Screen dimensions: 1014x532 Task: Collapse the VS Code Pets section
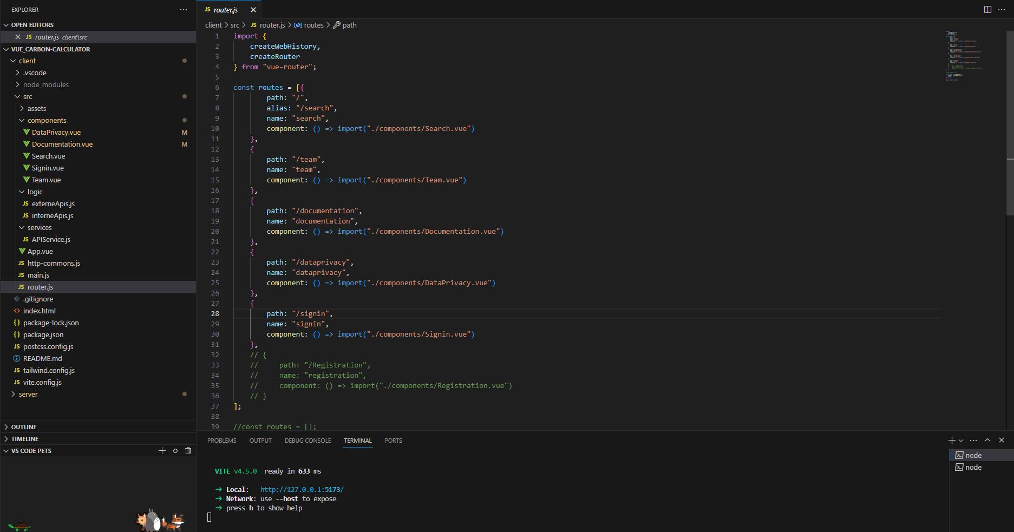(31, 451)
